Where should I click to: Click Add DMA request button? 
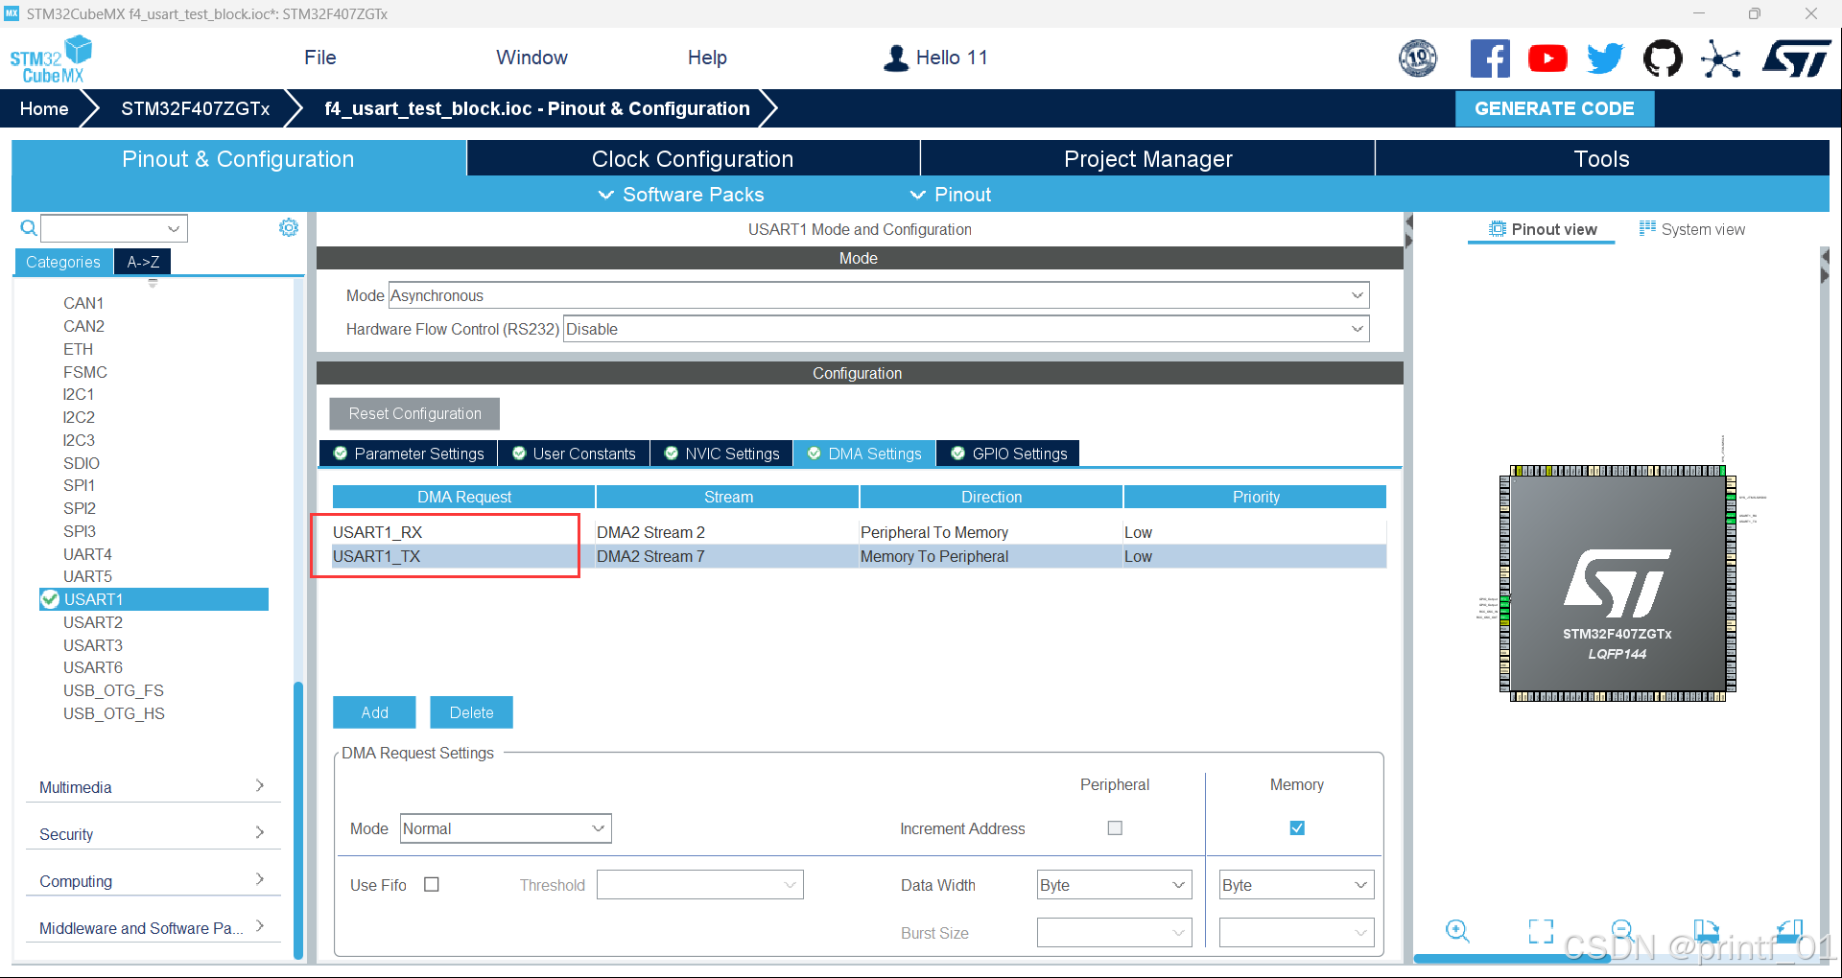point(374,712)
